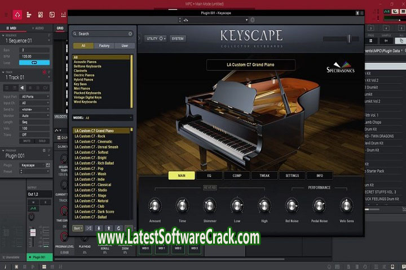Open the MODEL filter dropdown
The width and height of the screenshot is (406, 270).
pos(101,118)
